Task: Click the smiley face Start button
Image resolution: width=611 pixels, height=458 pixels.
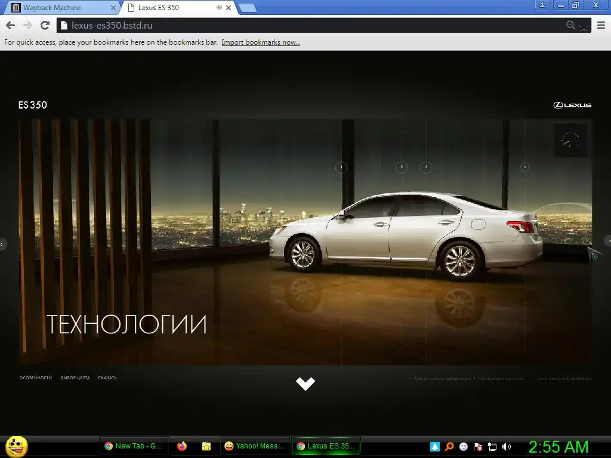Action: point(16,446)
